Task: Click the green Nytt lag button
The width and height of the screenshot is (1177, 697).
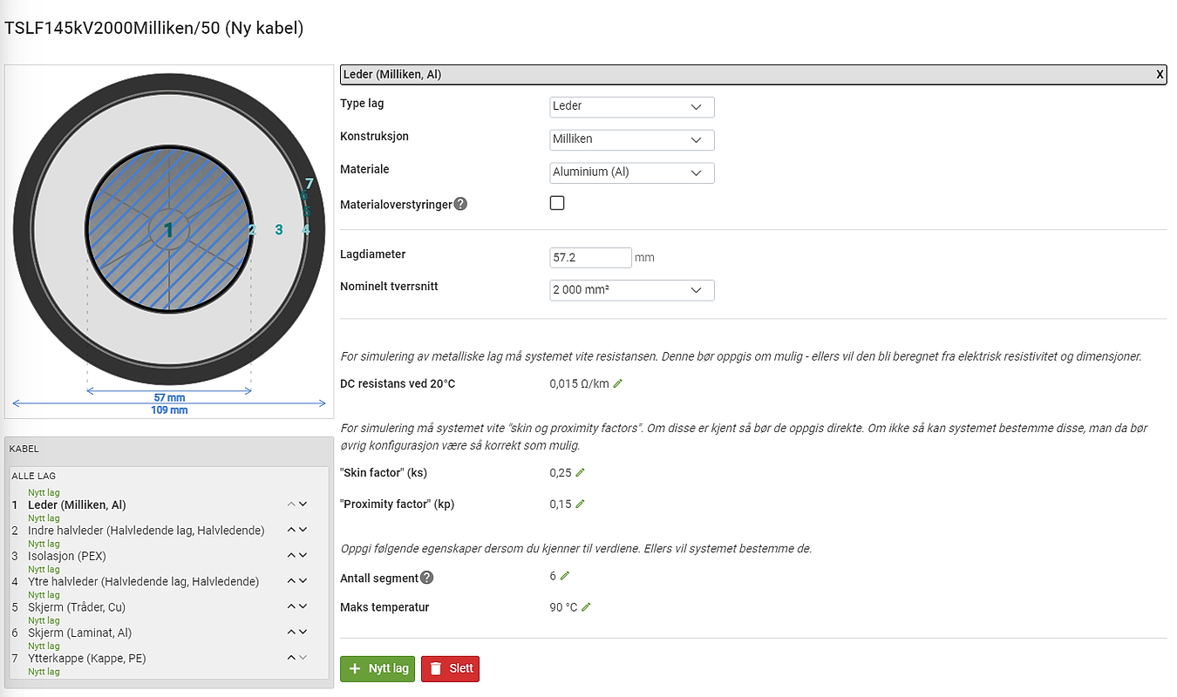Action: [378, 668]
